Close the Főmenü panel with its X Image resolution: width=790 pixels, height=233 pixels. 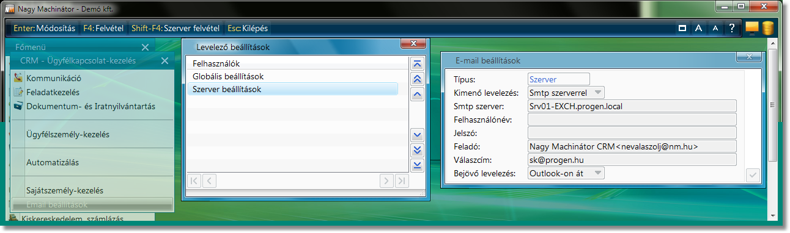point(145,47)
